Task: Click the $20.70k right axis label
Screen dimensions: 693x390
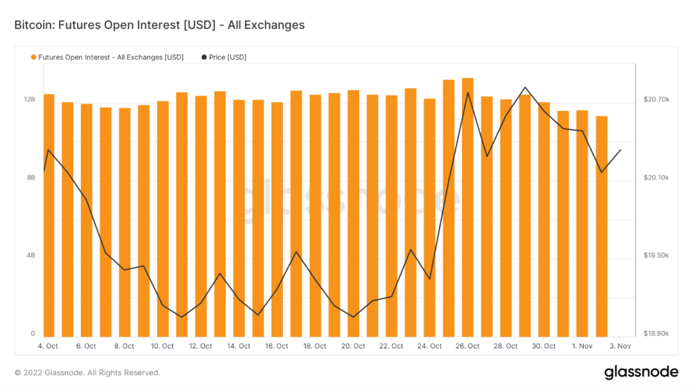Action: (x=656, y=99)
